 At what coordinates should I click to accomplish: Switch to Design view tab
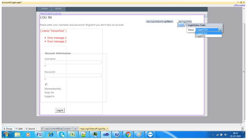pos(8,129)
